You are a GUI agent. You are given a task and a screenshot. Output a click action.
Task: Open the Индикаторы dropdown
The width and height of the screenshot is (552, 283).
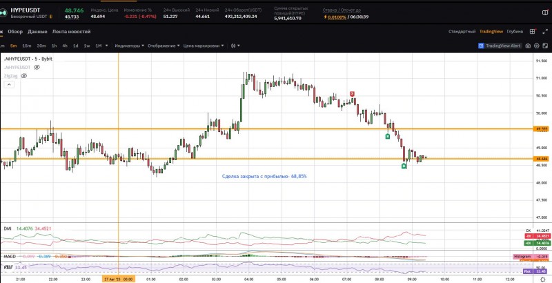point(129,46)
